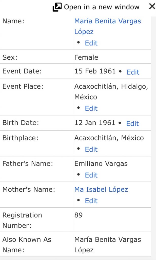156x260 pixels.
Task: Click the event date value 15 Feb 1961
Action: coord(95,71)
